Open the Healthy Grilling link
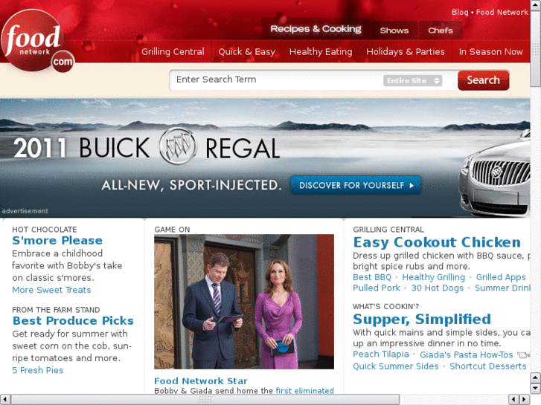This screenshot has width=541, height=405. tap(434, 277)
